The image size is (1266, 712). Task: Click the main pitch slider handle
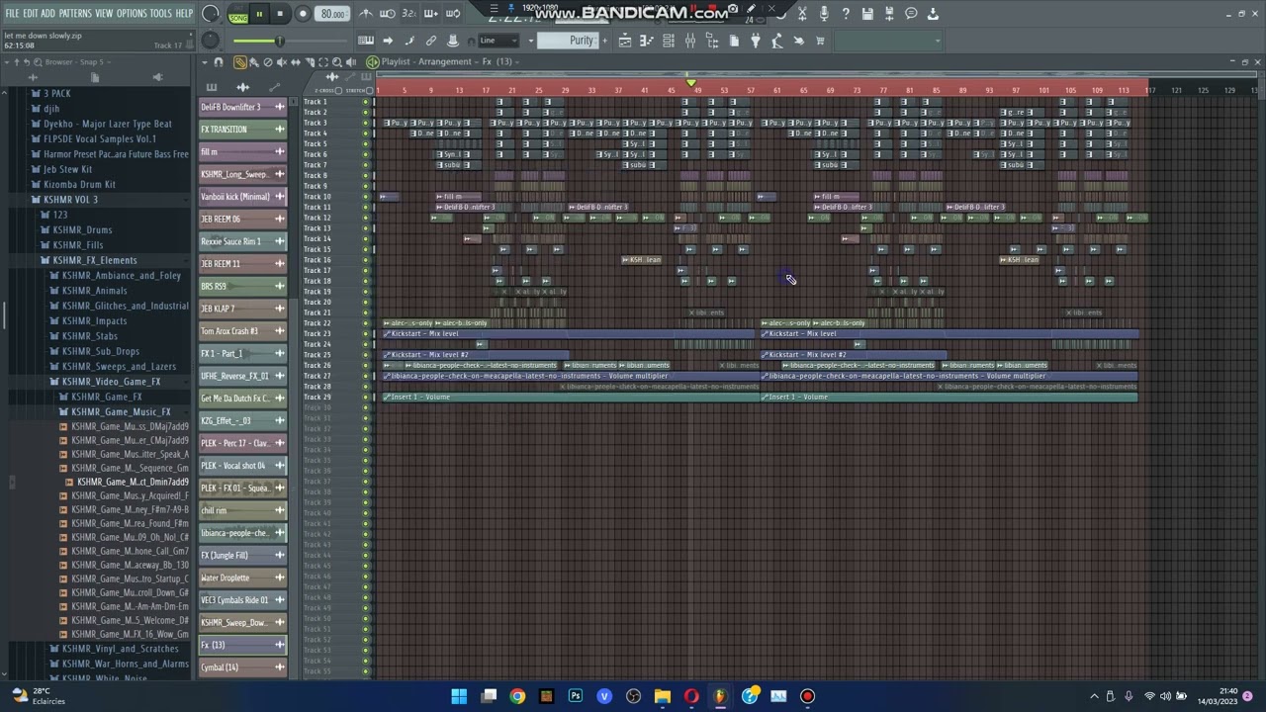(280, 41)
